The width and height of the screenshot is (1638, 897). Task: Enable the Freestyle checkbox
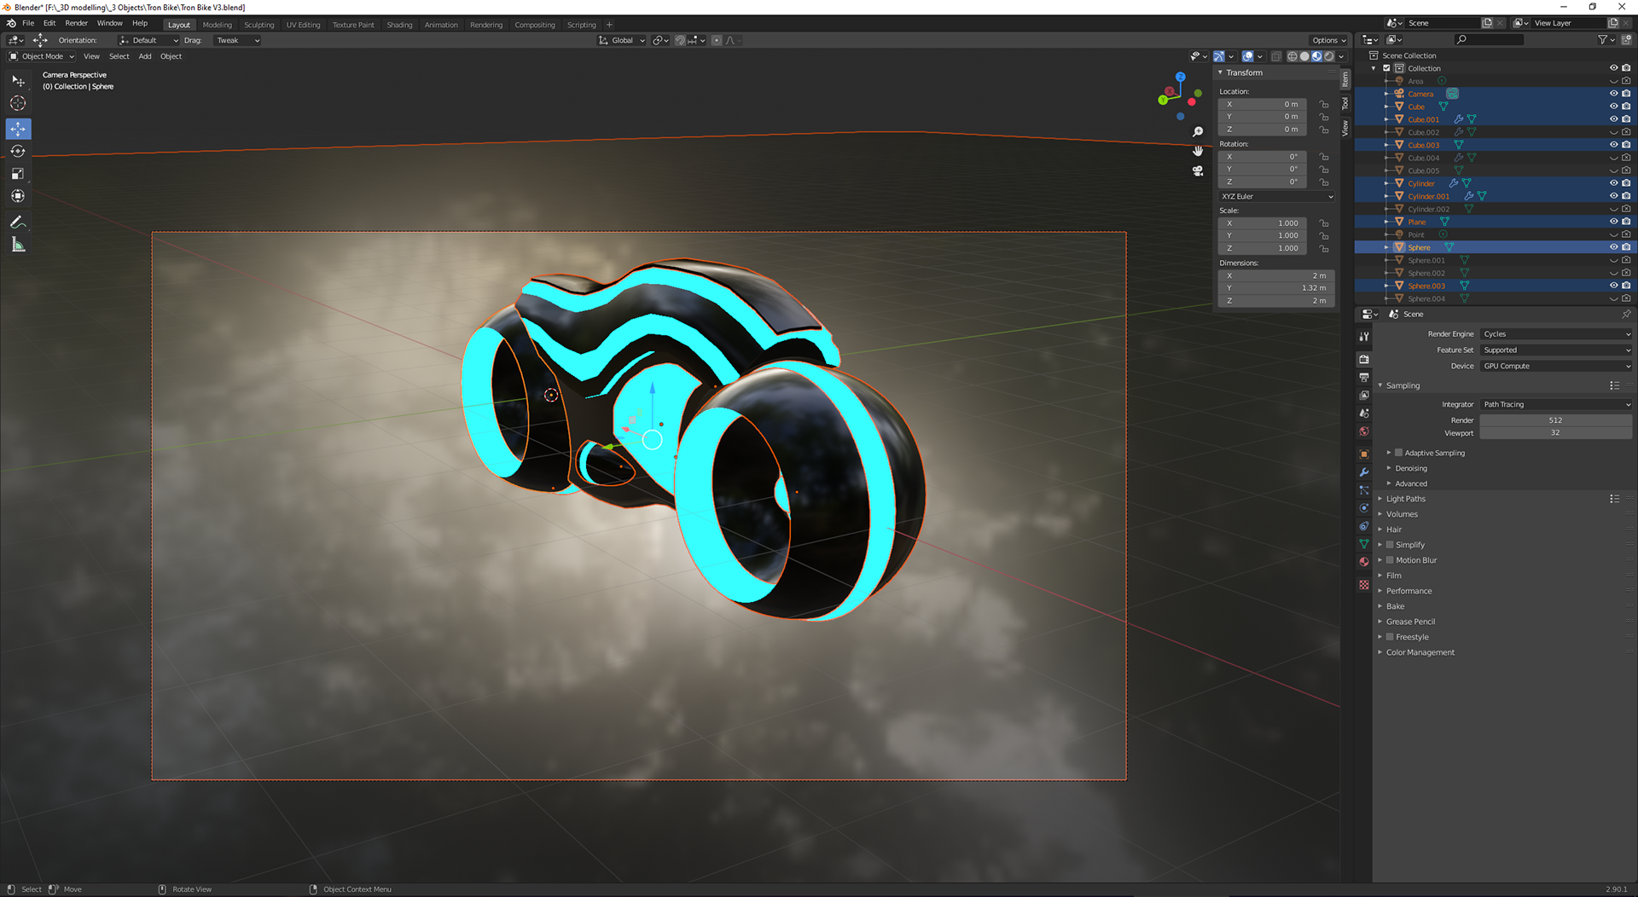1390,637
